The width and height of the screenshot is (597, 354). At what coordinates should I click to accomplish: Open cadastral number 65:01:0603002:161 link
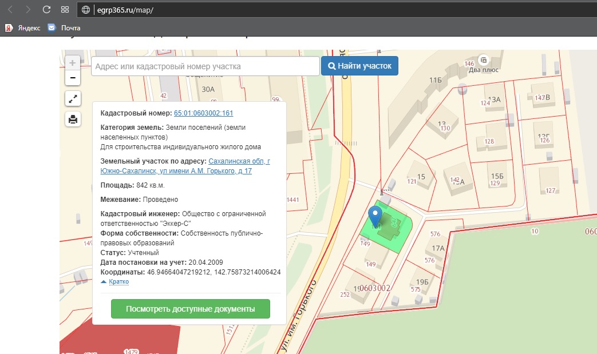tap(203, 113)
